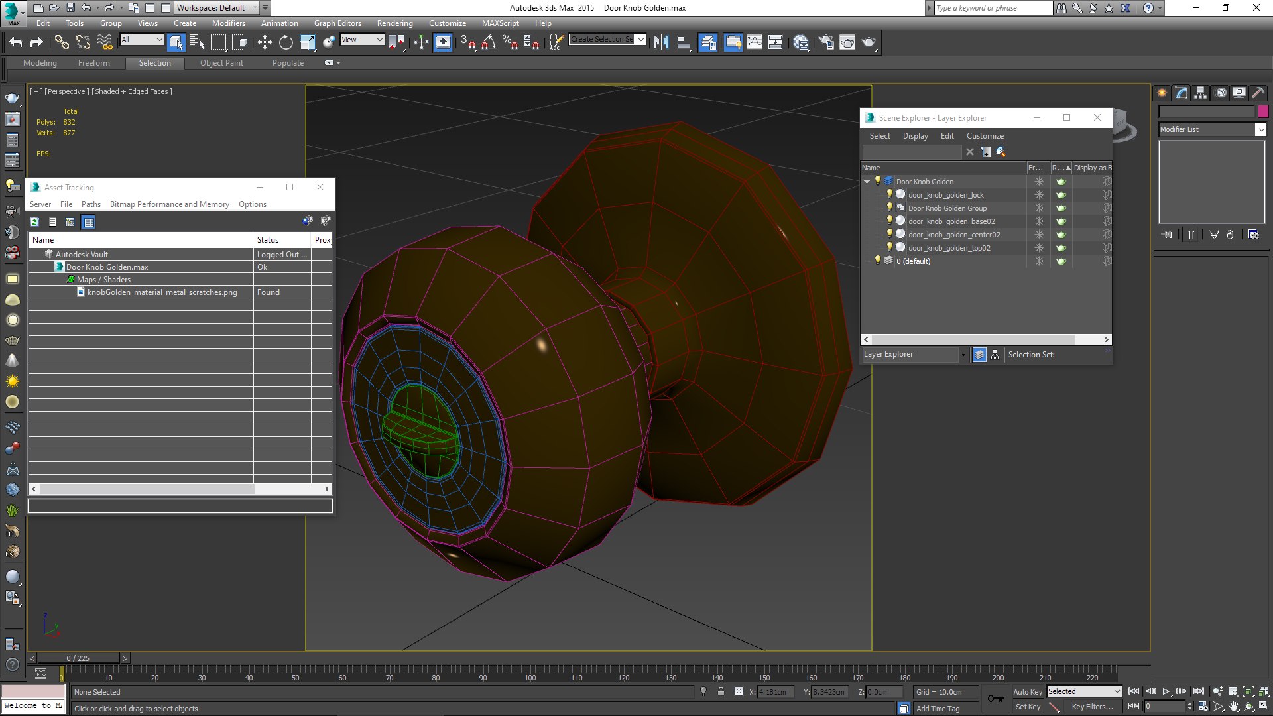Click the pink object color swatch
Image resolution: width=1273 pixels, height=716 pixels.
tap(1263, 111)
